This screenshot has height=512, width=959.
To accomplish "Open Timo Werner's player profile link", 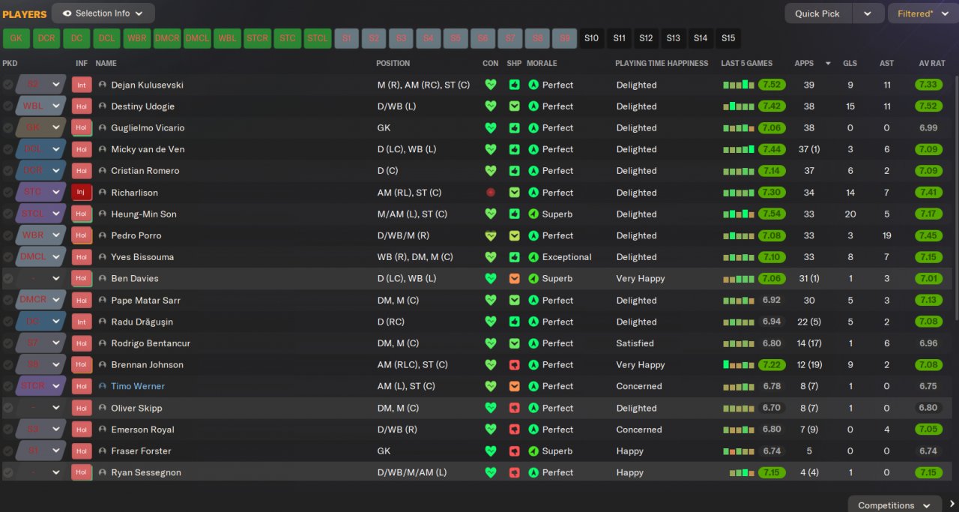I will click(x=138, y=386).
